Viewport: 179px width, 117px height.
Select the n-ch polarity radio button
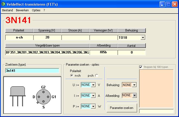(72, 76)
